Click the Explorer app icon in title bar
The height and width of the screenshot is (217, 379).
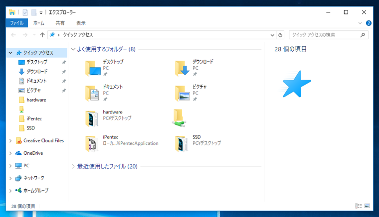(12, 12)
